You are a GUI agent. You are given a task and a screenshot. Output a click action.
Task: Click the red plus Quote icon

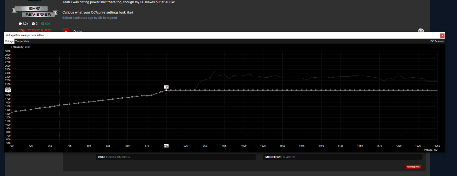pos(66,31)
